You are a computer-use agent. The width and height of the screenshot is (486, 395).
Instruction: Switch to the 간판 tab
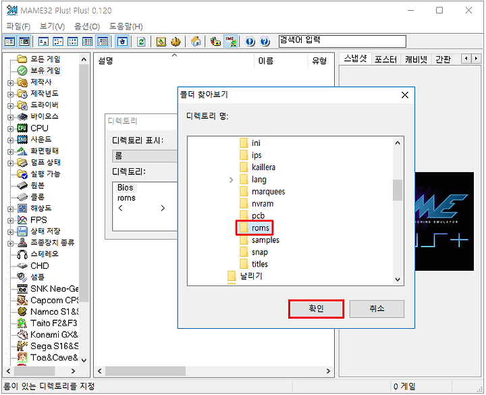tap(443, 59)
